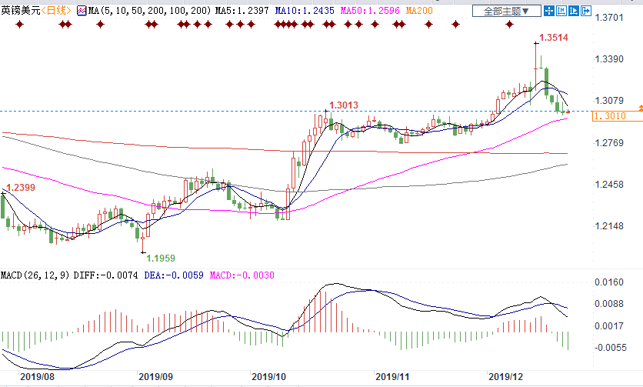The width and height of the screenshot is (643, 387).
Task: Click the 英镑美元 symbol title
Action: coord(20,11)
